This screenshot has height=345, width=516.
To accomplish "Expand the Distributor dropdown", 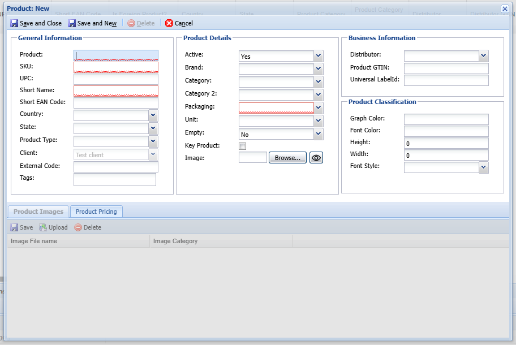I will [483, 56].
